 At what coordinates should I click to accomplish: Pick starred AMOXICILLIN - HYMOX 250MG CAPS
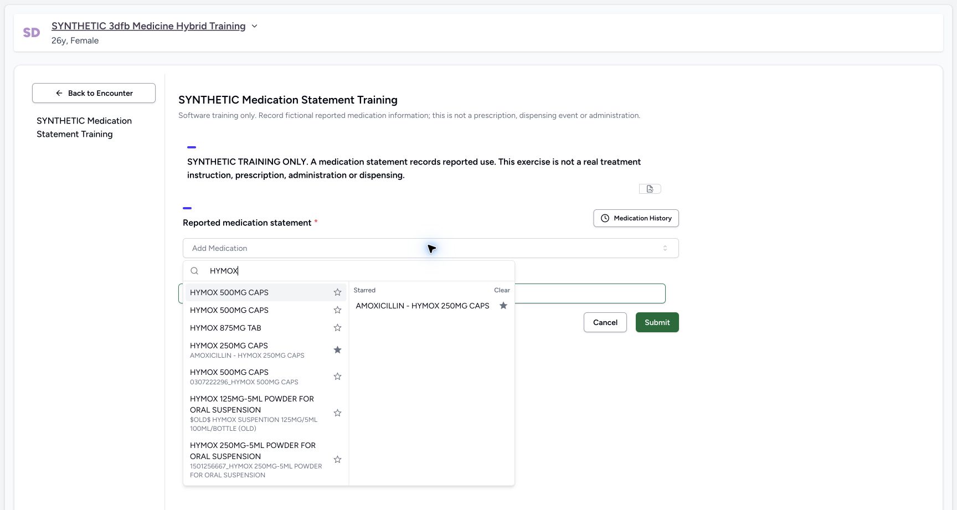pos(423,306)
